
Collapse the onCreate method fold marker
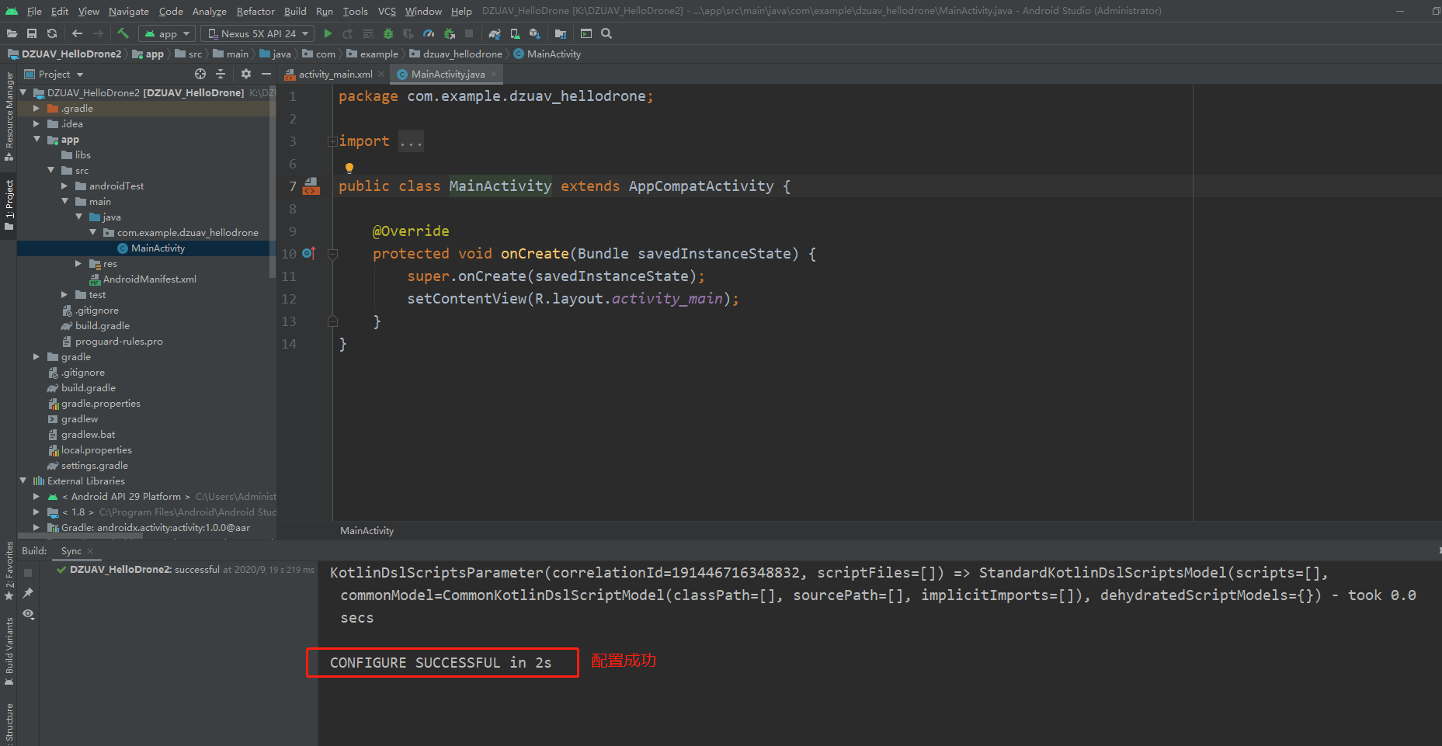[332, 254]
